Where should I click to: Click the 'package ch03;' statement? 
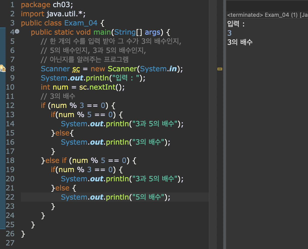coord(47,5)
